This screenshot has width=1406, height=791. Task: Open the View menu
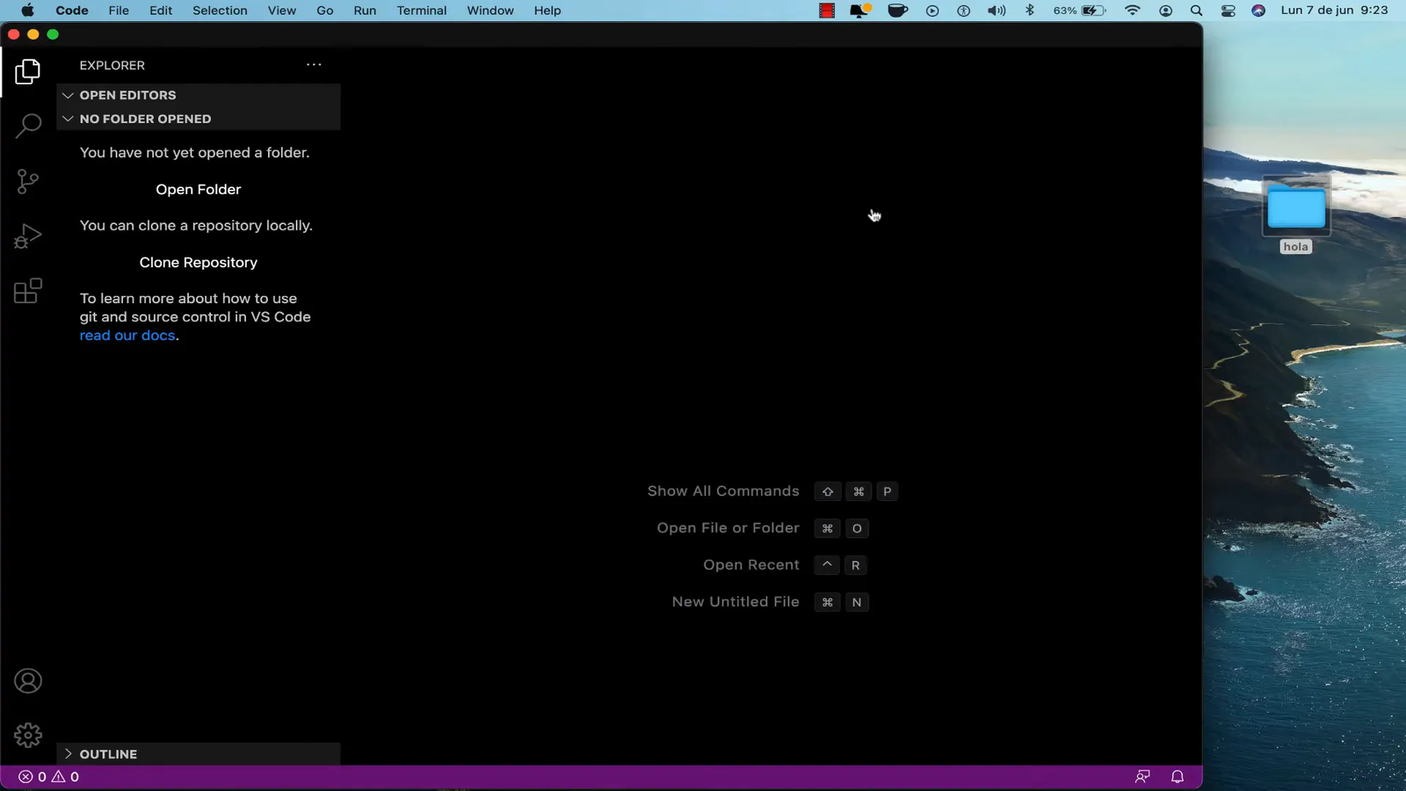coord(282,11)
